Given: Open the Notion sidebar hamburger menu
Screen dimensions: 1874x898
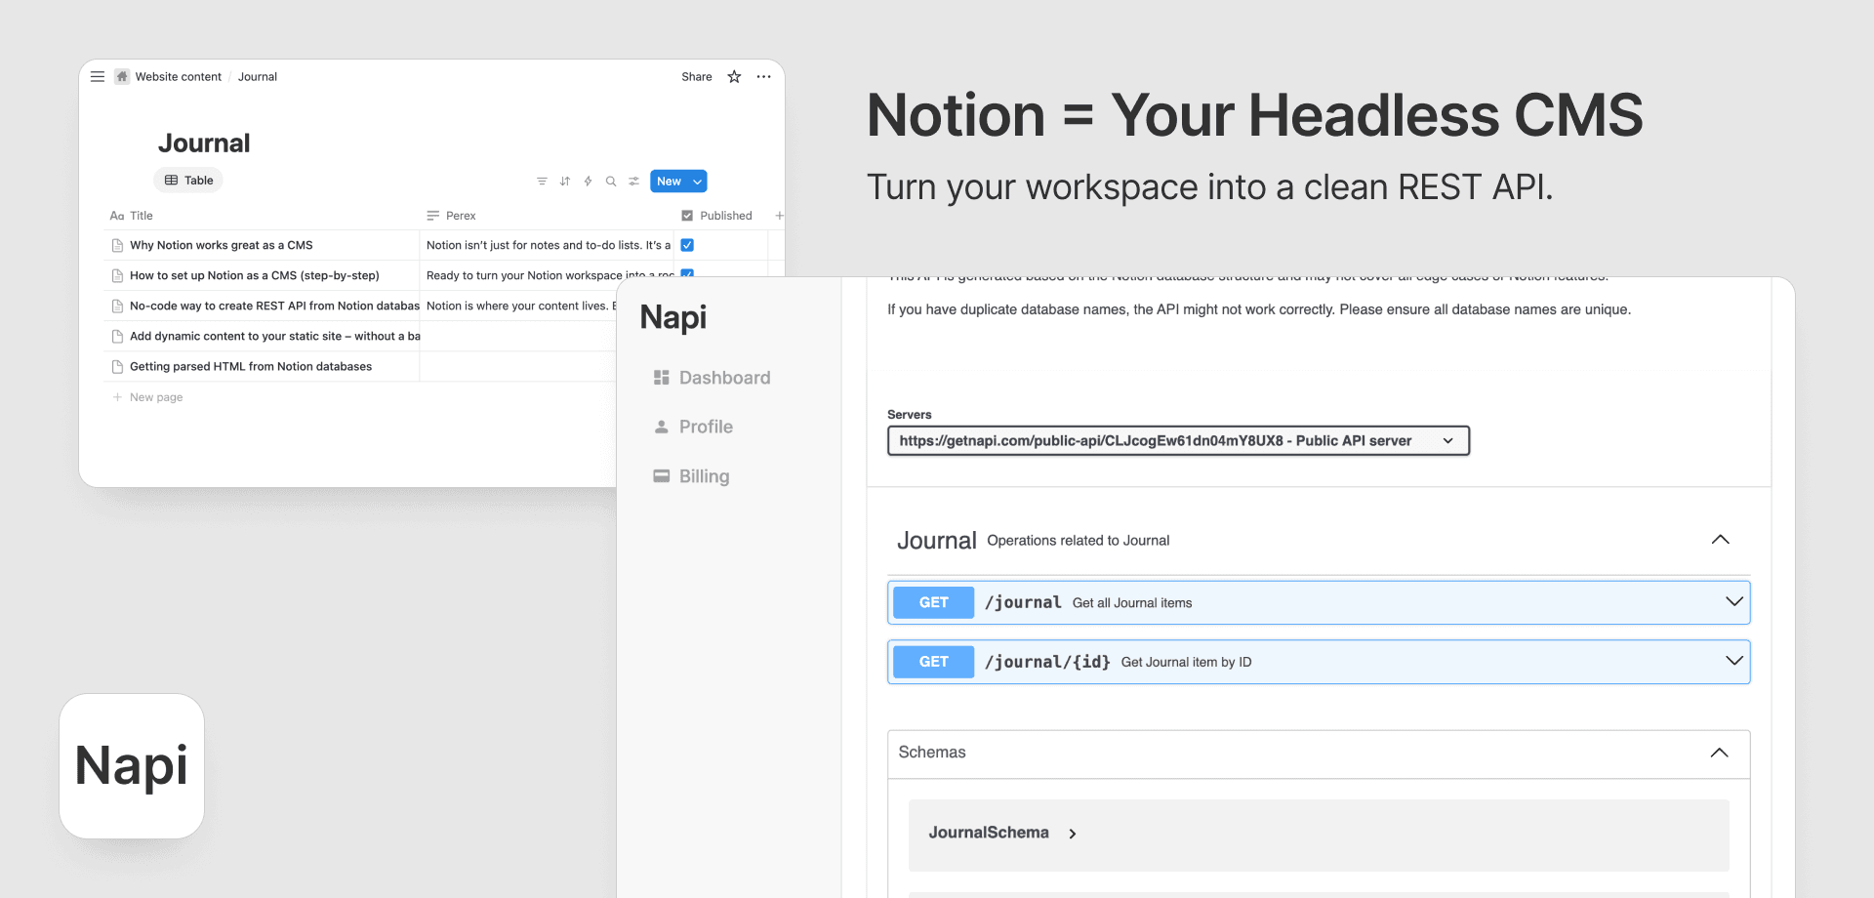Looking at the screenshot, I should (98, 77).
